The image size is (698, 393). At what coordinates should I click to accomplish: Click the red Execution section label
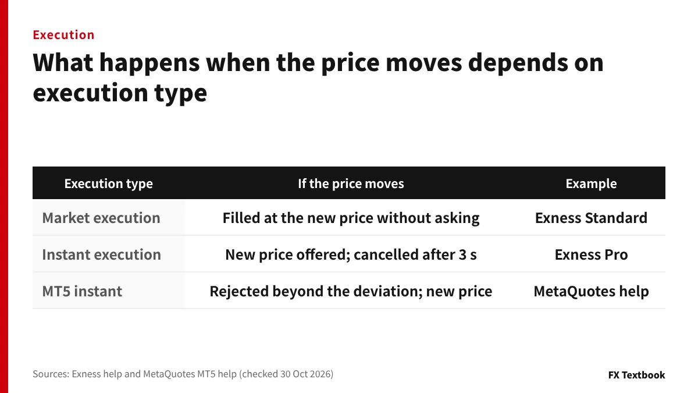[x=63, y=35]
